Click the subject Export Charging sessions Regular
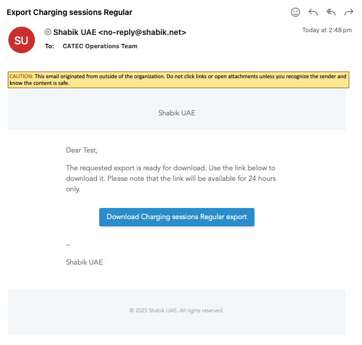Image resolution: width=362 pixels, height=345 pixels. pyautogui.click(x=69, y=12)
